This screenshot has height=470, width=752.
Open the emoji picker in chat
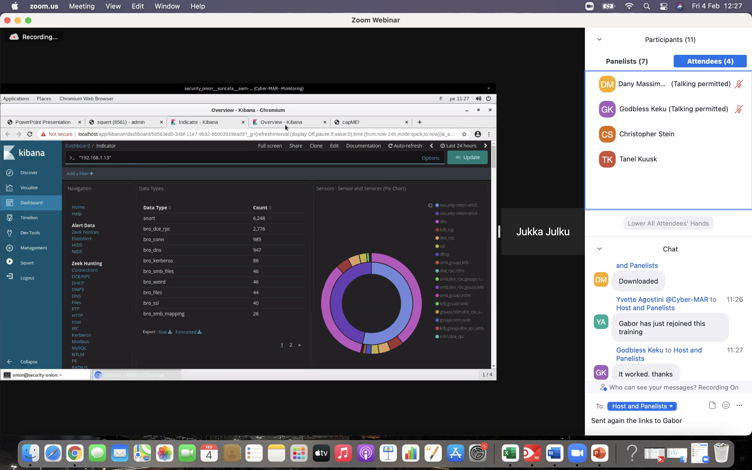pos(726,405)
